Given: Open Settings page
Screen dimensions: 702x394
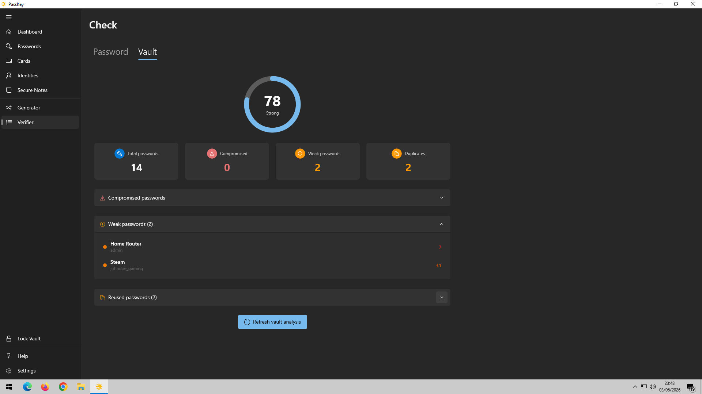Looking at the screenshot, I should pos(40,371).
